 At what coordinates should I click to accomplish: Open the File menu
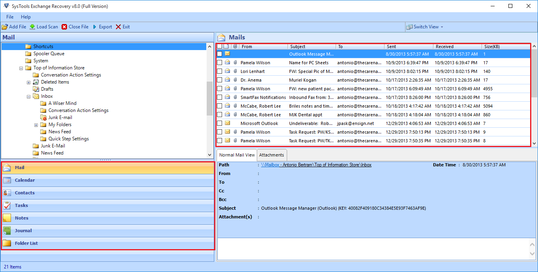(10, 17)
